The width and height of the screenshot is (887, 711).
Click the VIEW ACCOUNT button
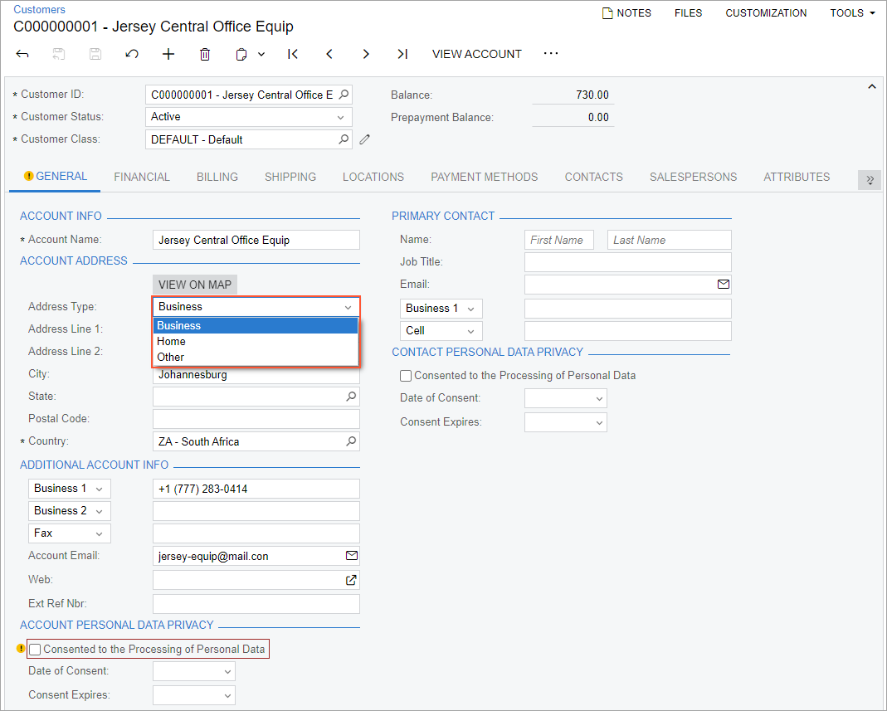click(476, 54)
